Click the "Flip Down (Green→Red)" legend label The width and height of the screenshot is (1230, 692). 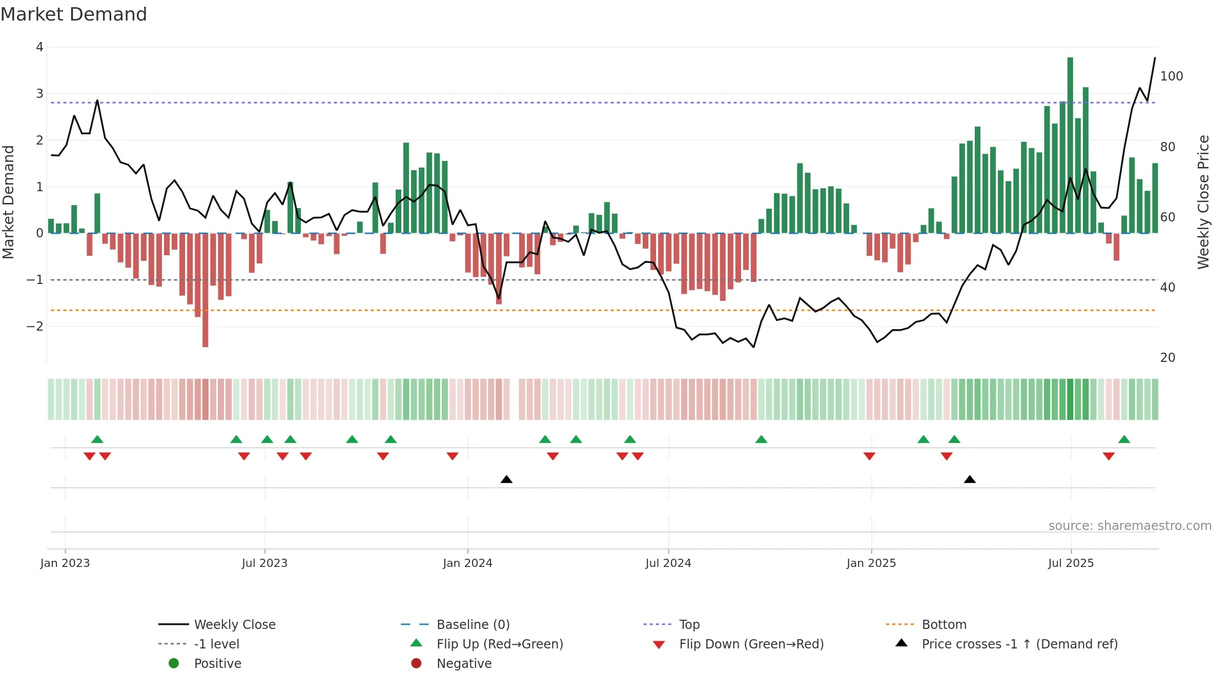(752, 644)
